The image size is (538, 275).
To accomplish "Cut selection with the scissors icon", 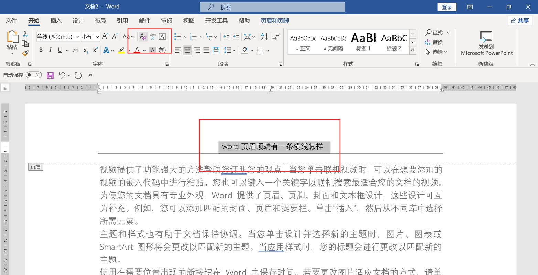I will pos(25,33).
